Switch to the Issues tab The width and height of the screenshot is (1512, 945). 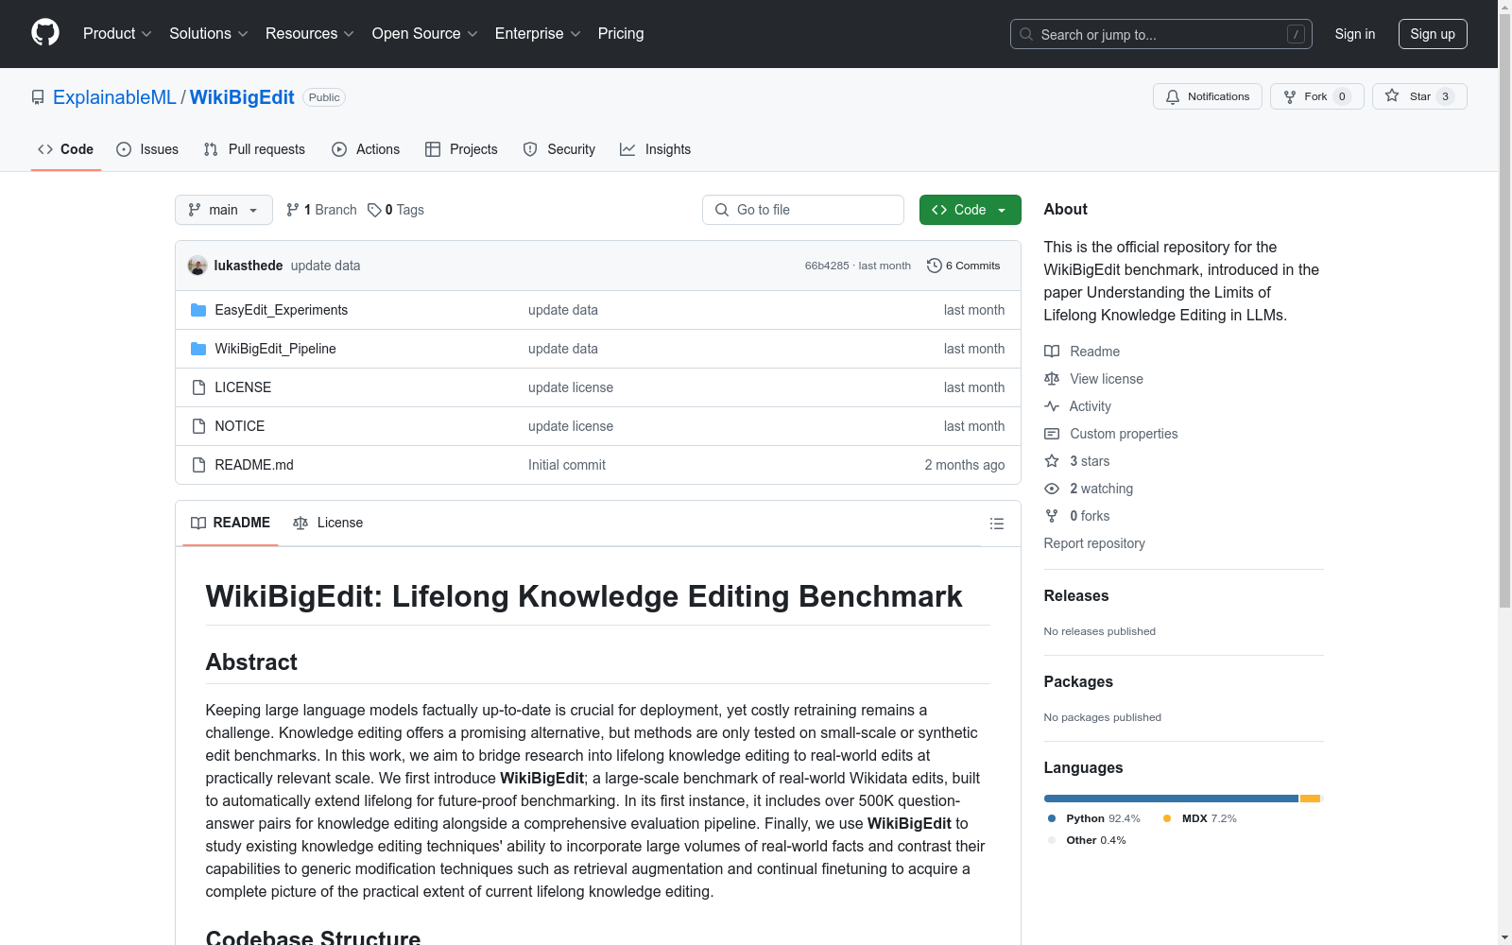point(147,149)
